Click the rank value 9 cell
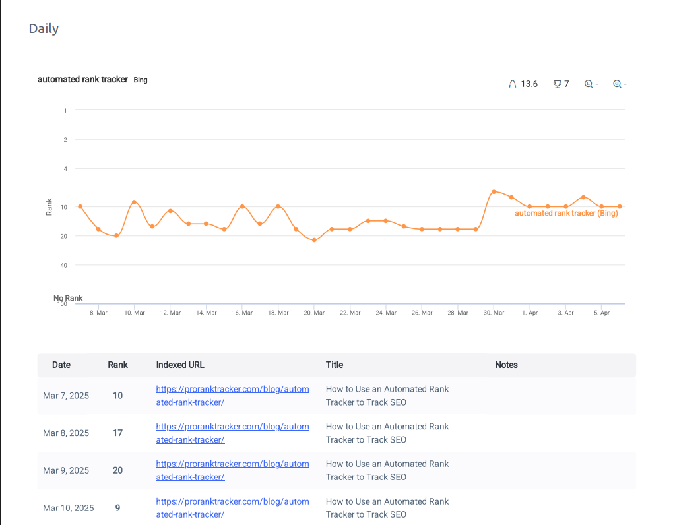Screen dimensions: 673x525 (x=117, y=508)
